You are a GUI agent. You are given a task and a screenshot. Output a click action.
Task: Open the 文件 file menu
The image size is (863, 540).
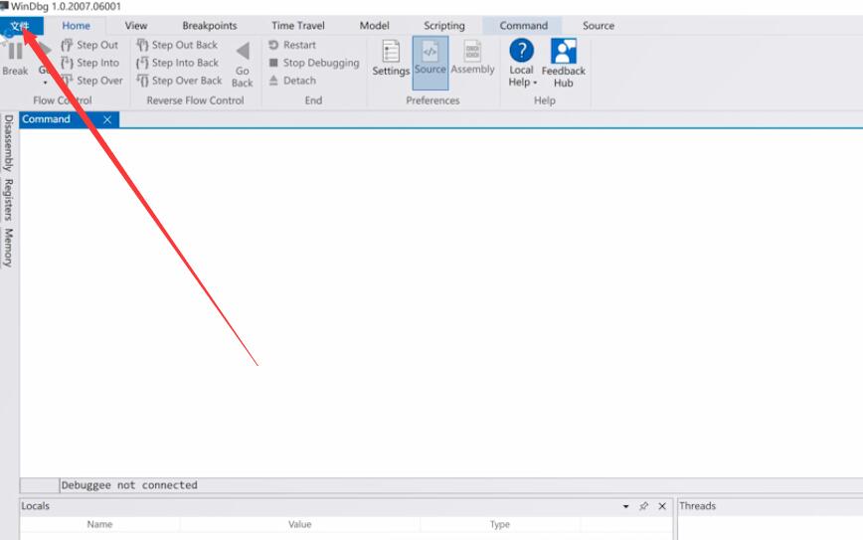point(20,25)
